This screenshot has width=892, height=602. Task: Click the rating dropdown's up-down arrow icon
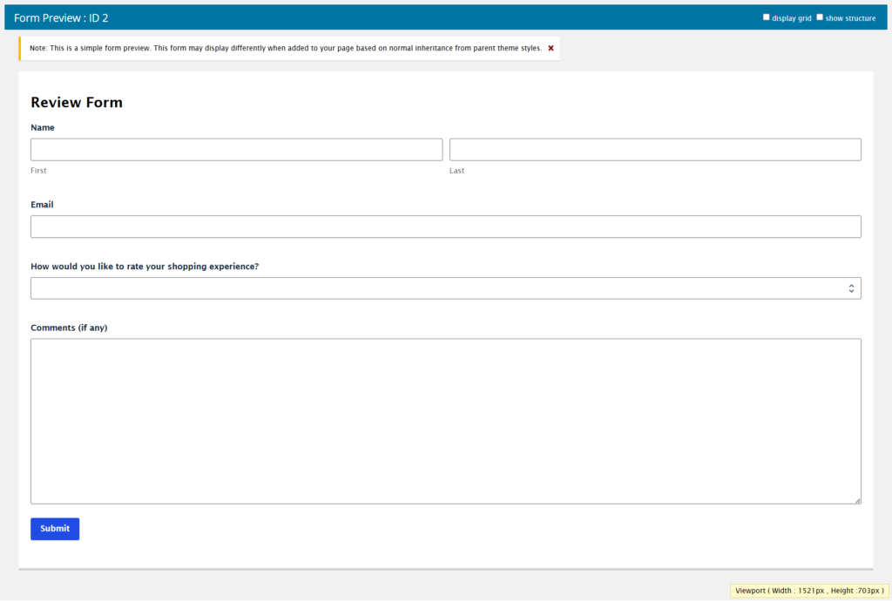click(851, 288)
